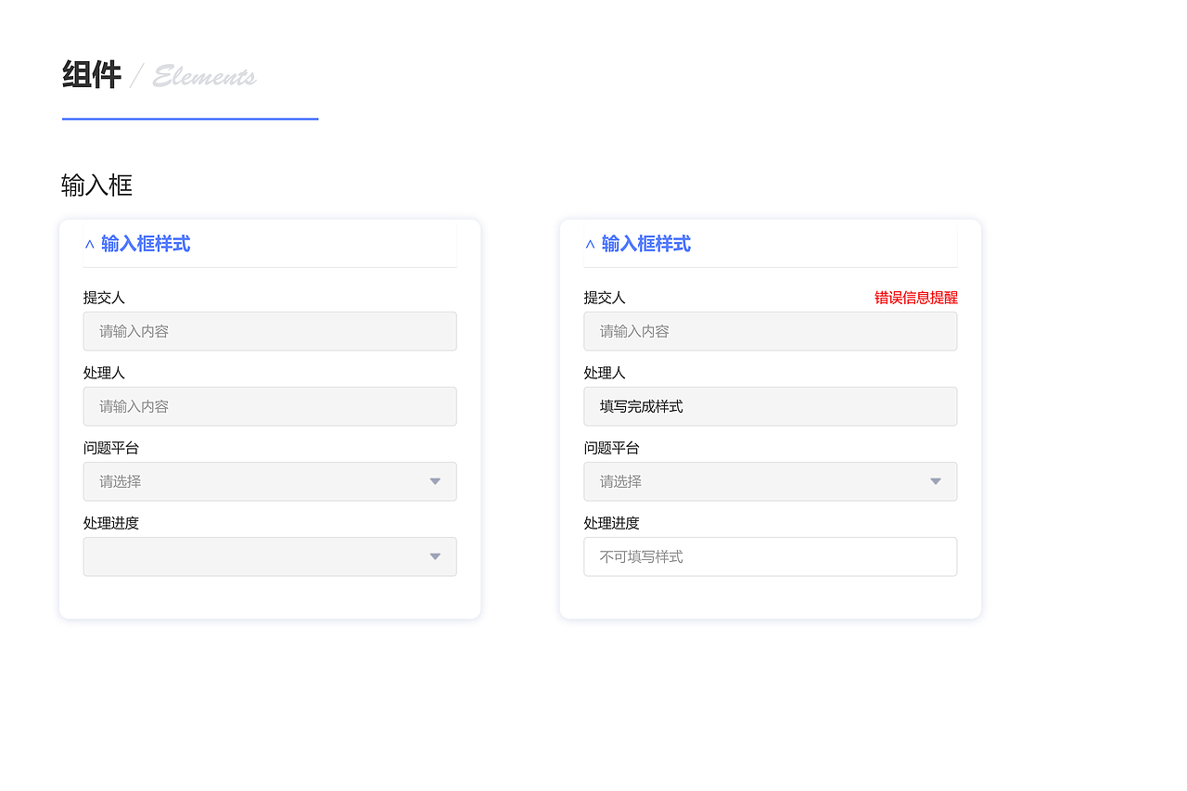Click the caret icon next to left 输入框样式
1187x791 pixels.
pos(89,243)
